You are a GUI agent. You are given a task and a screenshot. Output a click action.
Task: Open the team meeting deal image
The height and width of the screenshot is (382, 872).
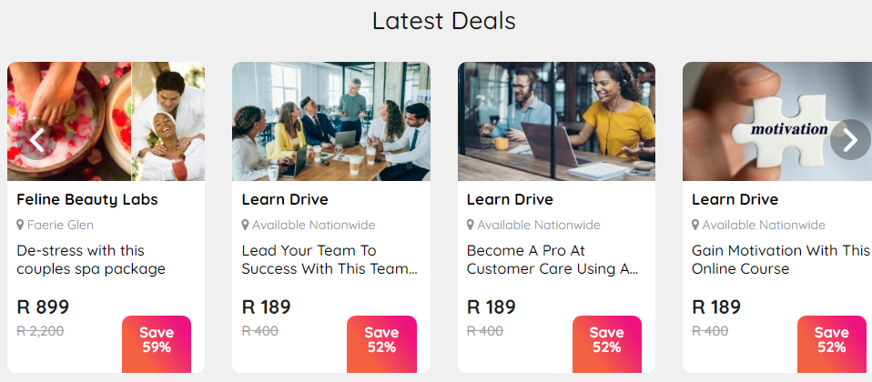(x=331, y=121)
